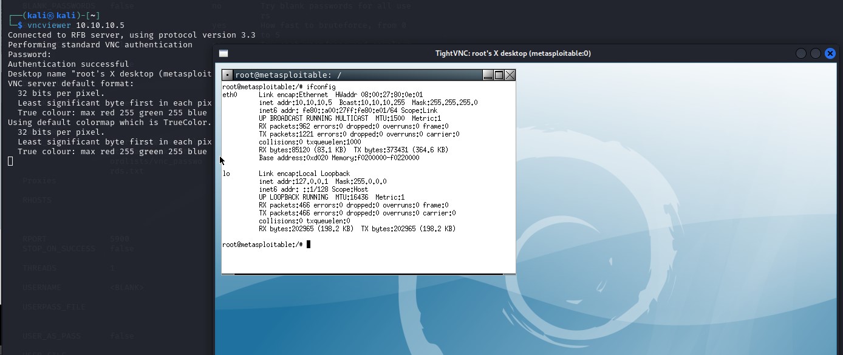Click the 'Memory:f0200000-f0220000' text
Image resolution: width=843 pixels, height=355 pixels.
coord(376,158)
